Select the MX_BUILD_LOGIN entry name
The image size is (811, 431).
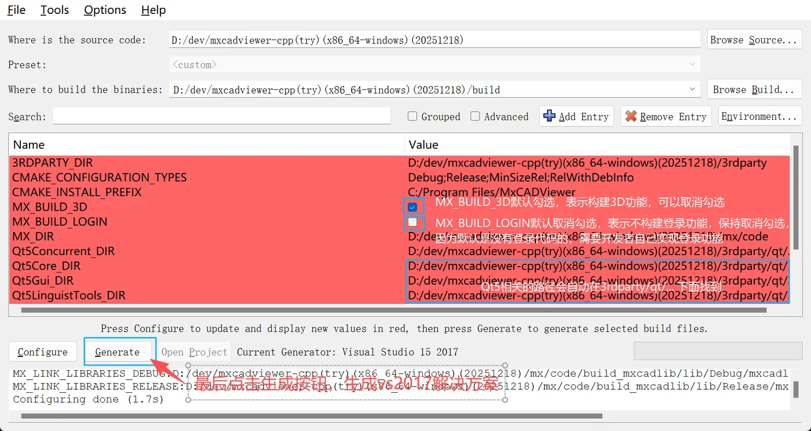pyautogui.click(x=60, y=222)
